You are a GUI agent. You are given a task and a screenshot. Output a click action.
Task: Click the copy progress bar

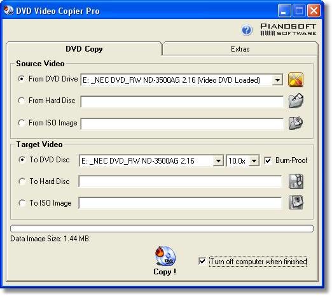point(162,229)
